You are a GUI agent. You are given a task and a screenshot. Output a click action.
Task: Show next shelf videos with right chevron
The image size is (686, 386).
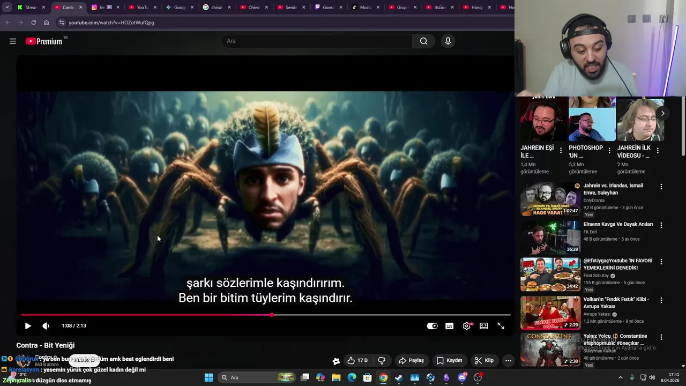pos(662,113)
